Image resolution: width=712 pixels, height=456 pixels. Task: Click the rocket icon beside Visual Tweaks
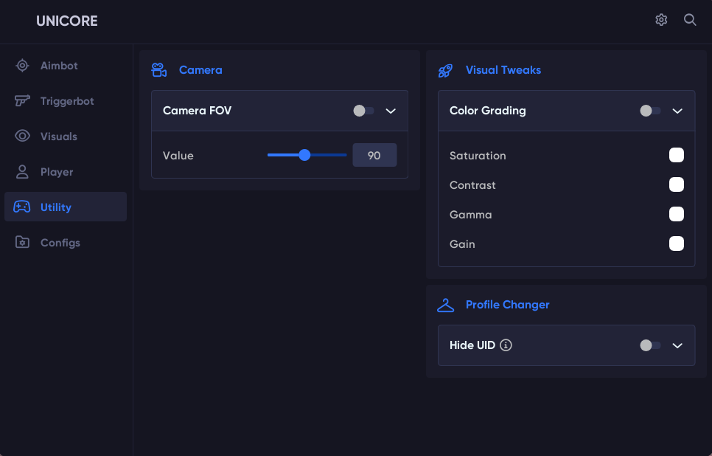445,70
